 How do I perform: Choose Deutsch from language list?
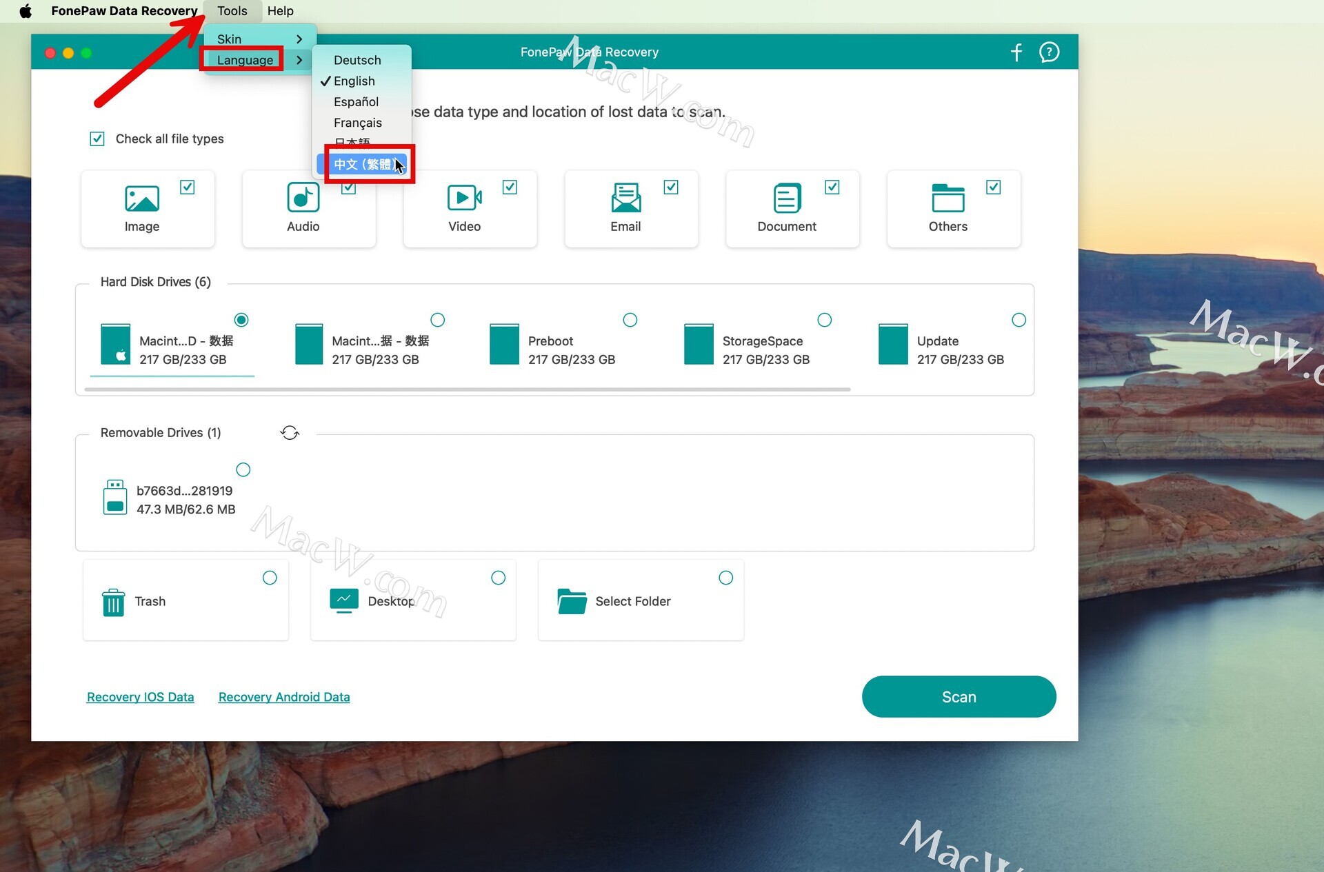357,61
